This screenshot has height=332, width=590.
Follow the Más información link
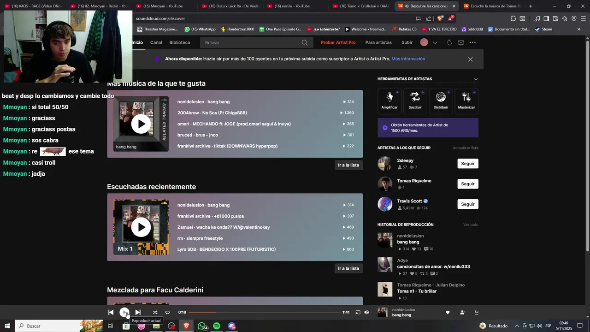coord(408,59)
